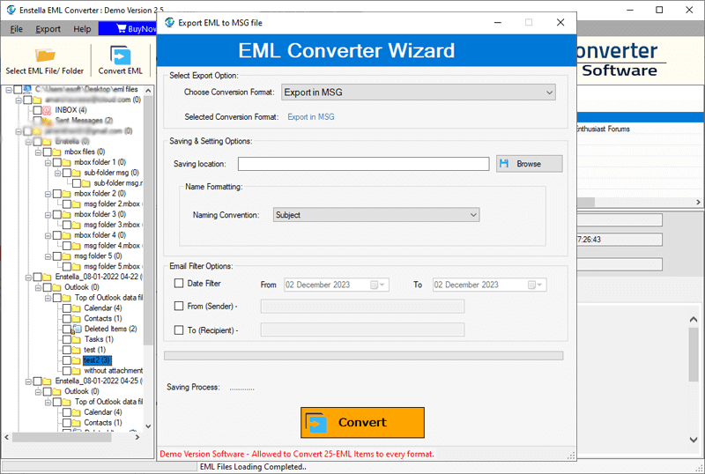
Task: Click the Select EML File/Folder toolbar icon
Action: 45,55
